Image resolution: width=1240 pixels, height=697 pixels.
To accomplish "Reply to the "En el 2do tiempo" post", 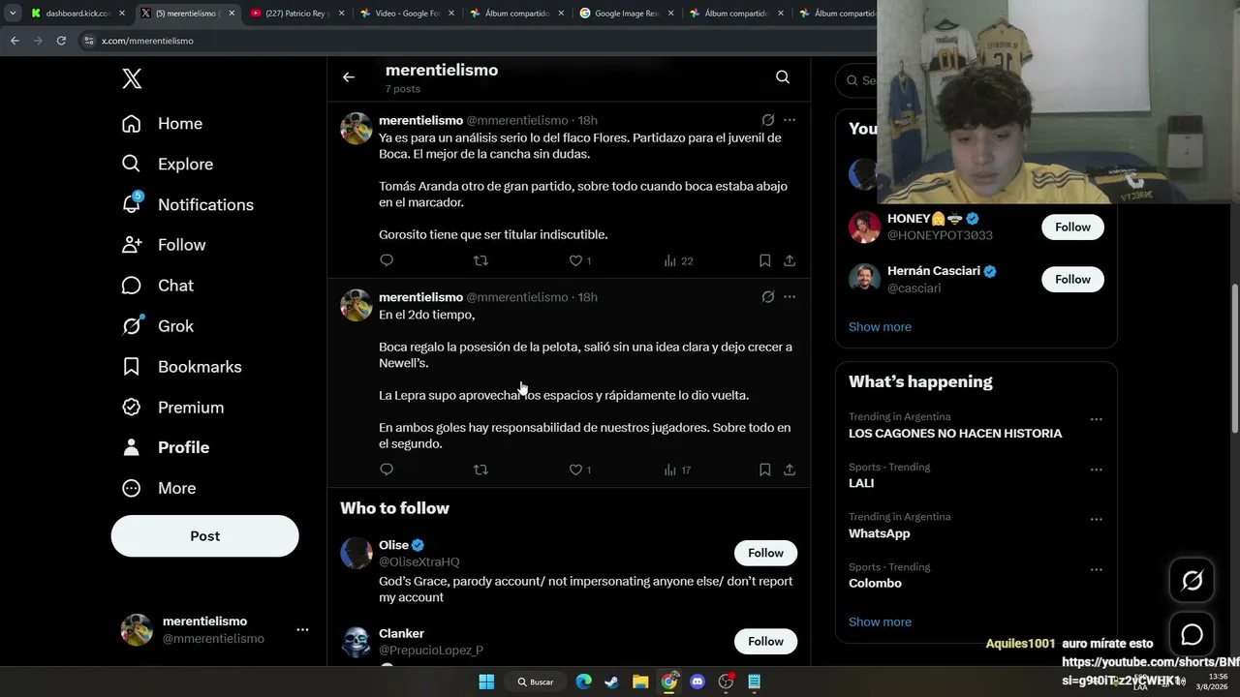I will [x=387, y=470].
